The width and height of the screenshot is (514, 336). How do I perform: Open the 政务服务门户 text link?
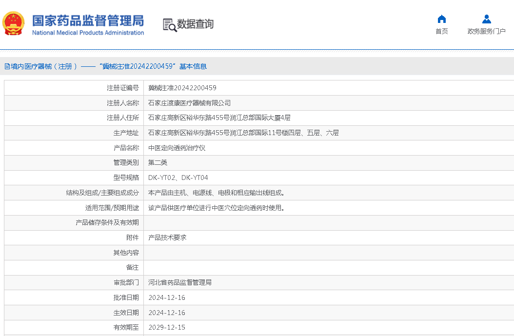click(x=486, y=32)
